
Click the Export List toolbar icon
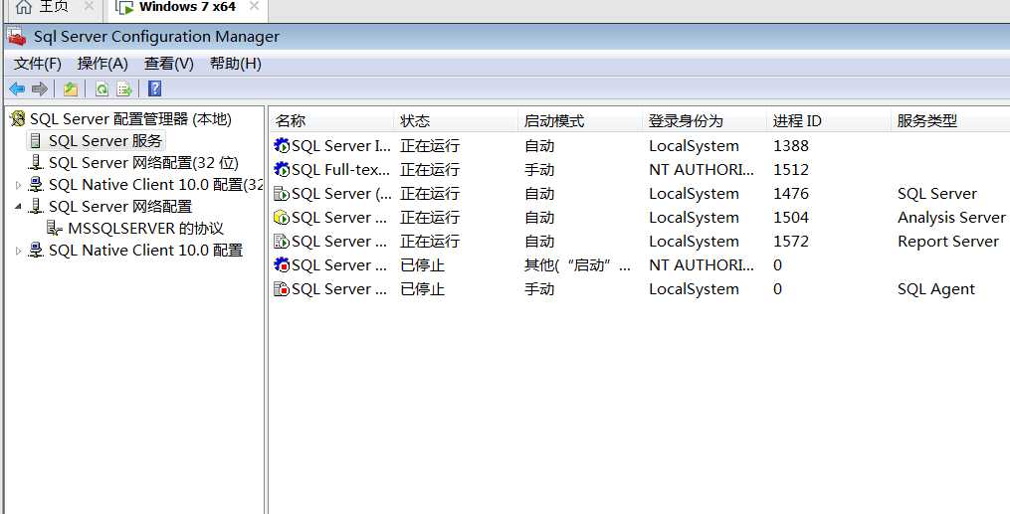coord(124,88)
